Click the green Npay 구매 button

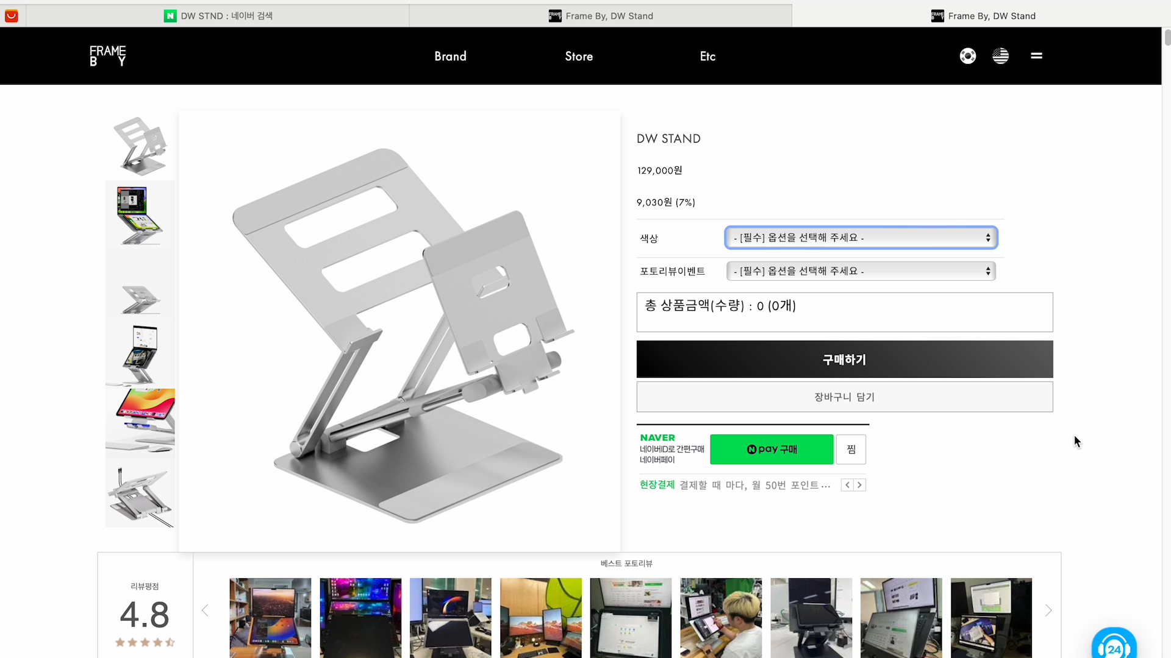click(x=772, y=450)
